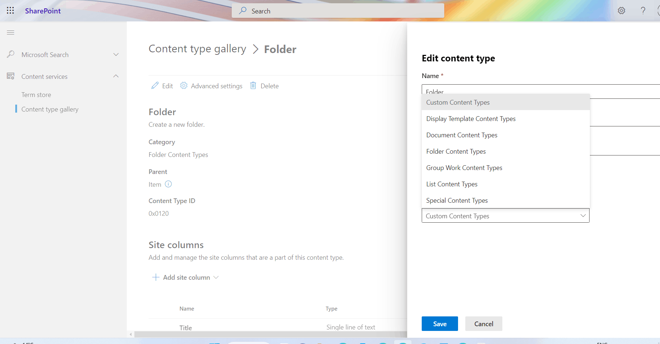The height and width of the screenshot is (344, 660).
Task: Click the Delete trash icon
Action: [x=253, y=86]
